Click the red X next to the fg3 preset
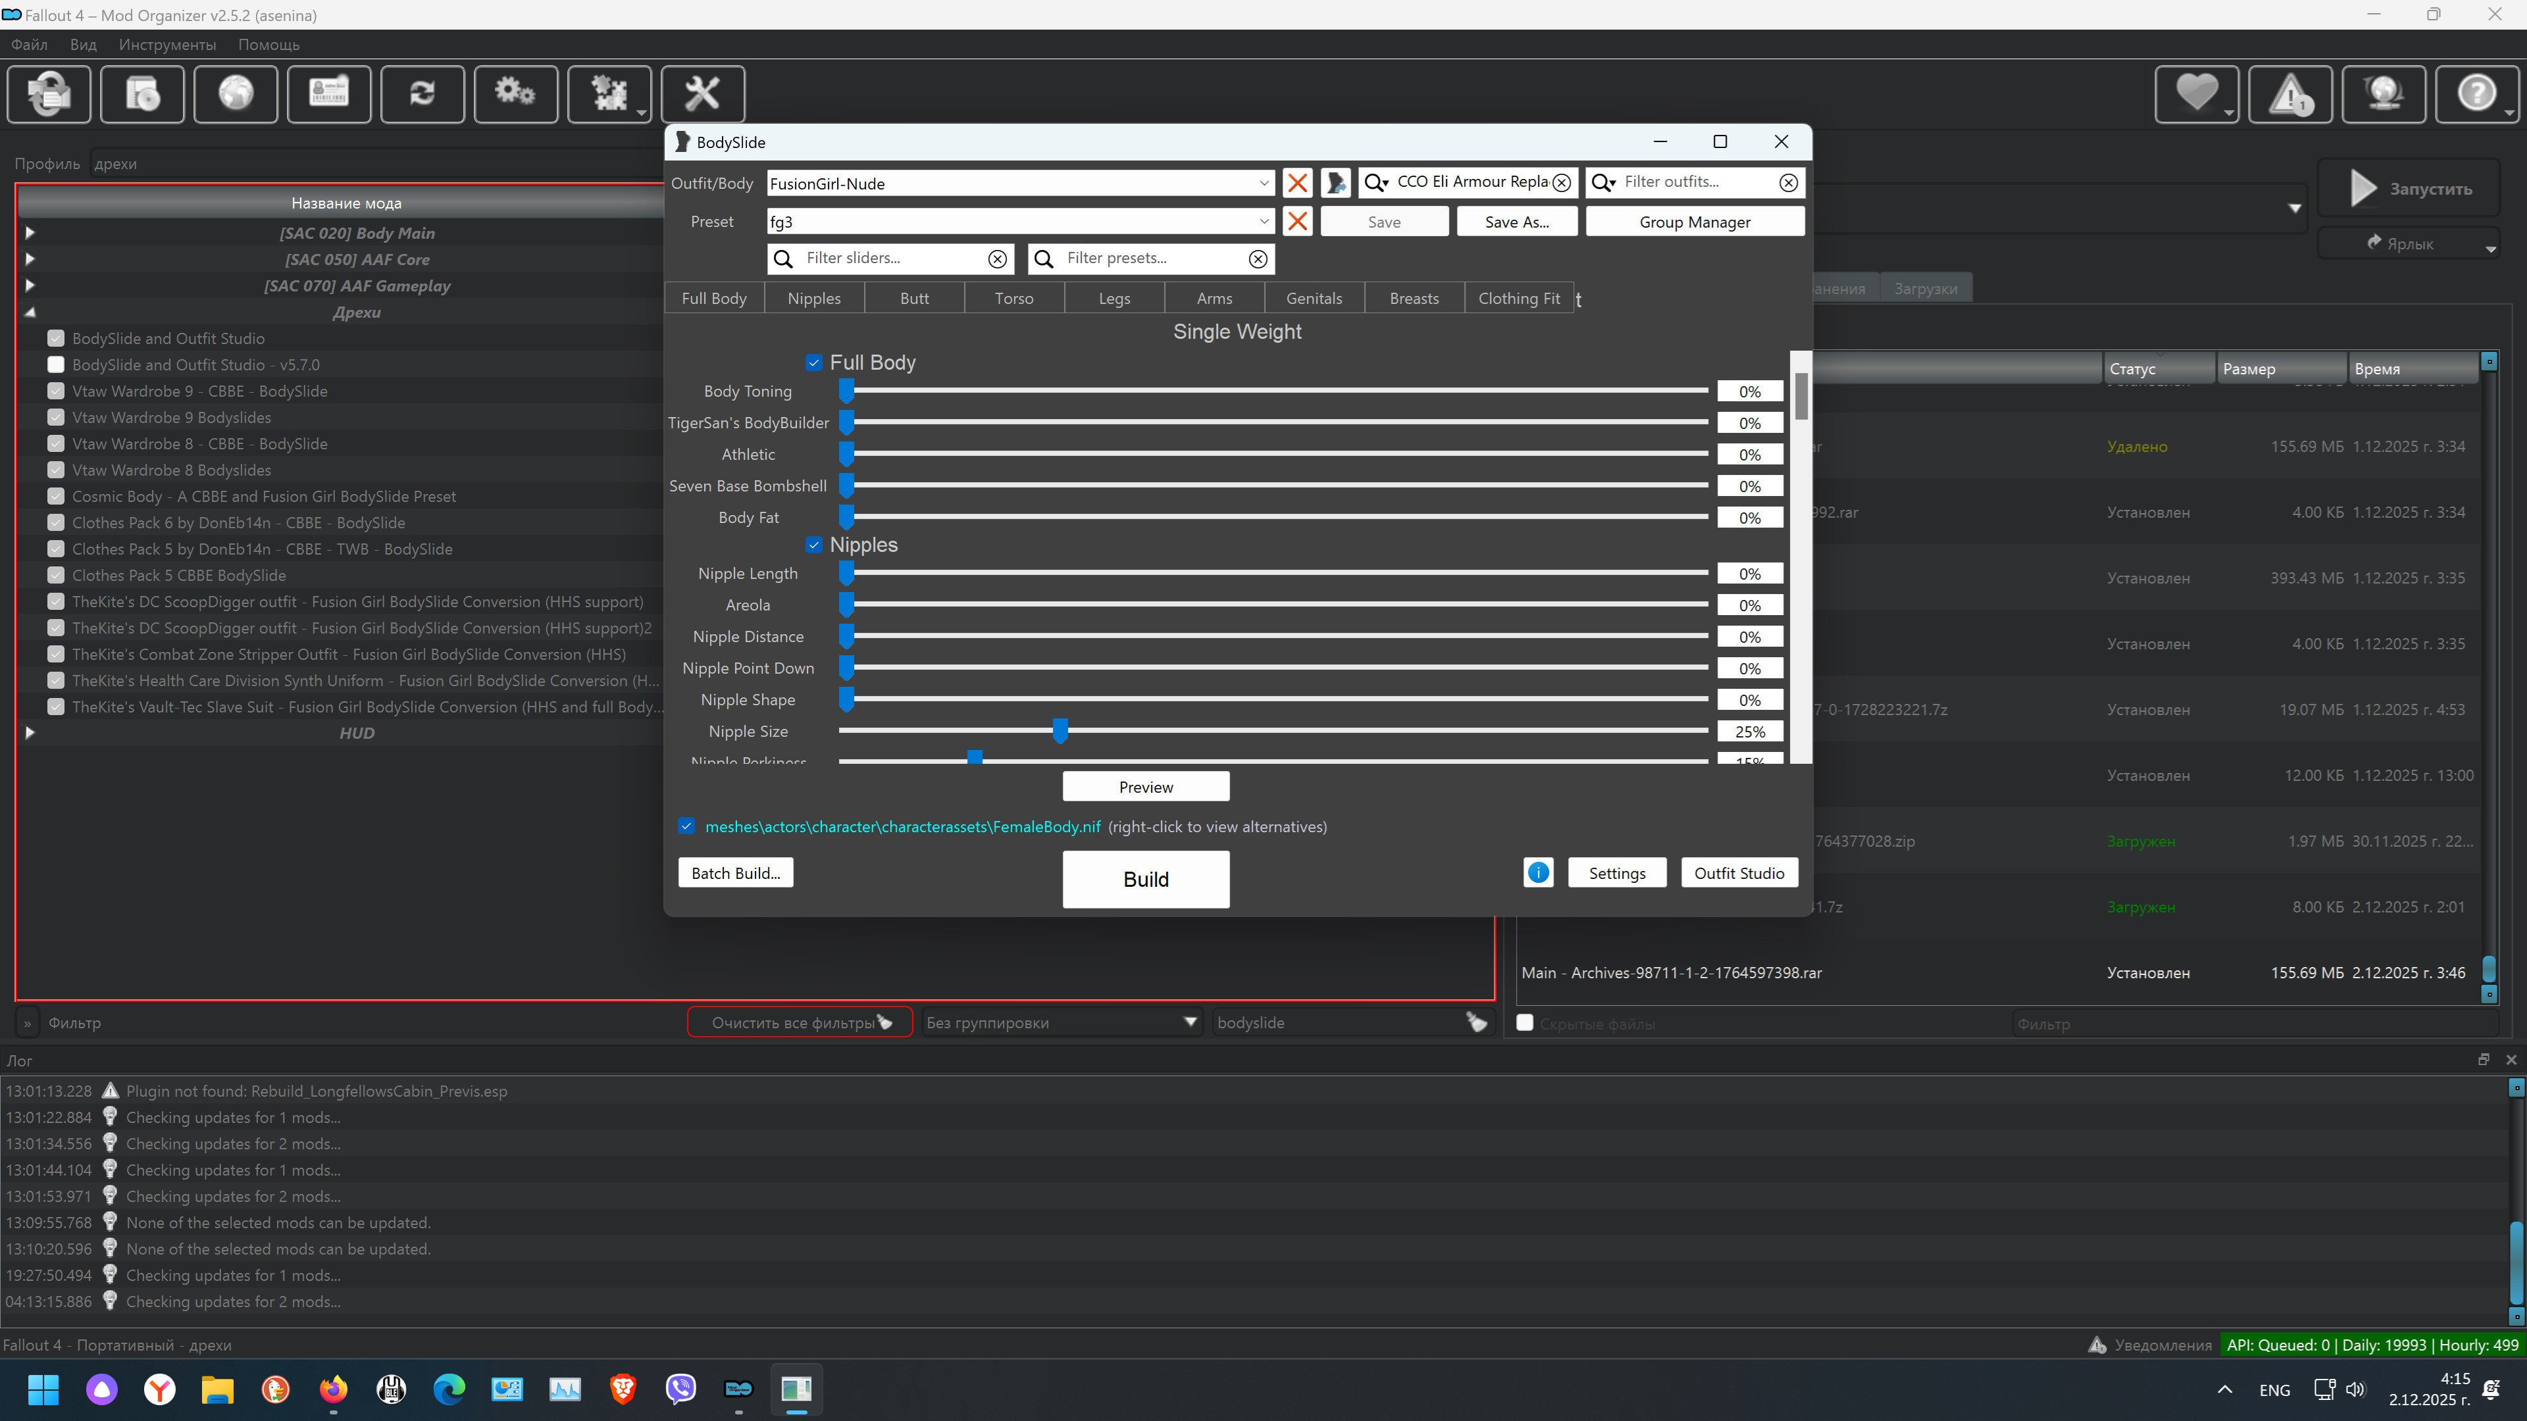2527x1421 pixels. coord(1297,222)
